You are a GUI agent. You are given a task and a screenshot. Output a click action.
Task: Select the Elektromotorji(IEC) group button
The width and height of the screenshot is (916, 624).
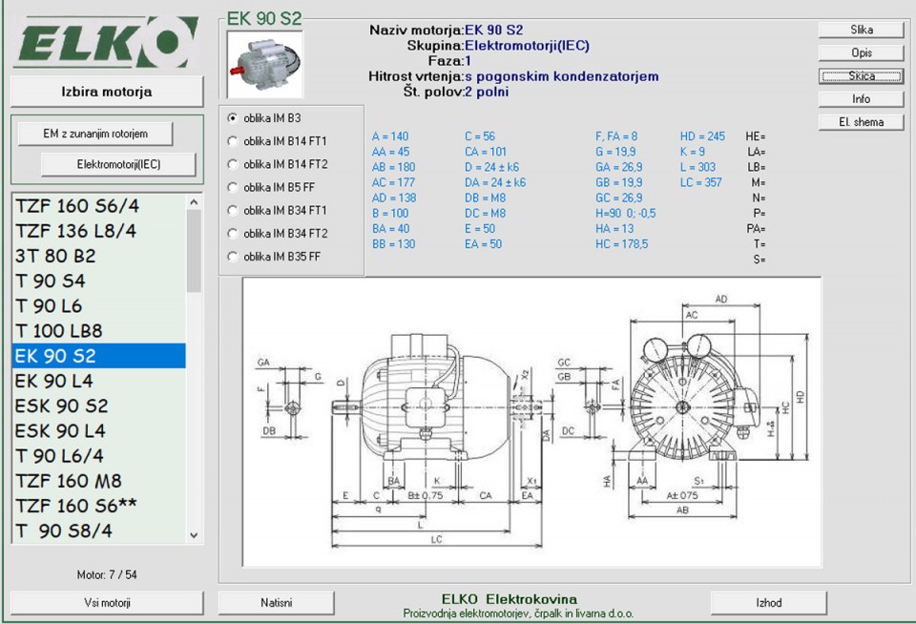pos(118,164)
